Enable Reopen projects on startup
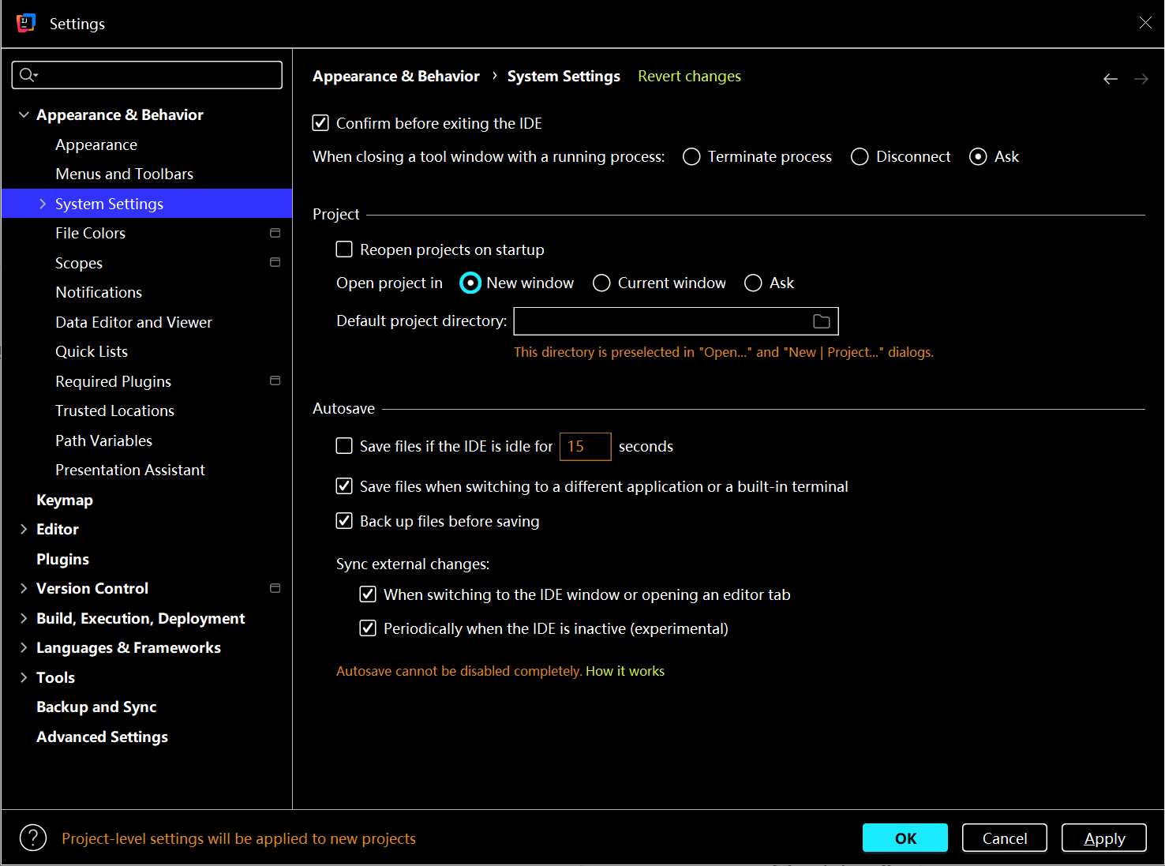Screen dimensions: 1165x866 pyautogui.click(x=344, y=249)
